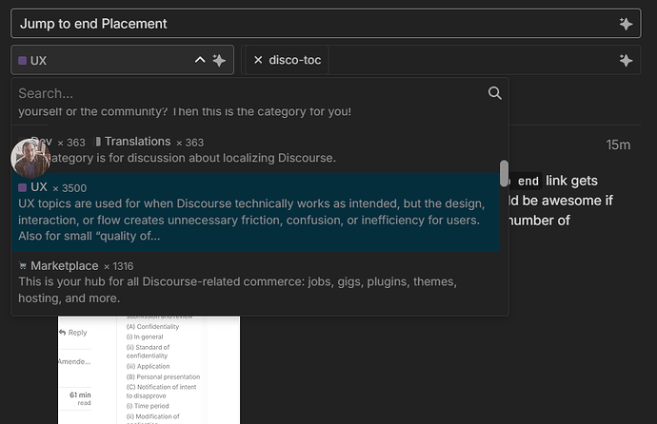This screenshot has height=424, width=657.
Task: Select the Translations category option
Action: coord(255,149)
